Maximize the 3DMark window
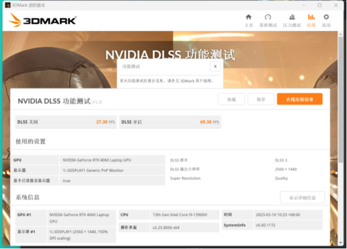The image size is (347, 249). [320, 5]
